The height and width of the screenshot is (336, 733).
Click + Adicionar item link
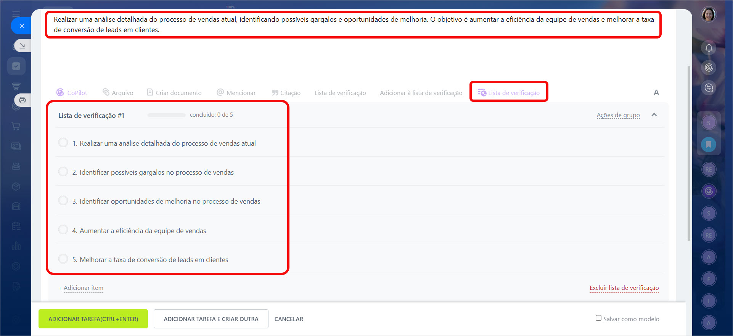point(81,288)
